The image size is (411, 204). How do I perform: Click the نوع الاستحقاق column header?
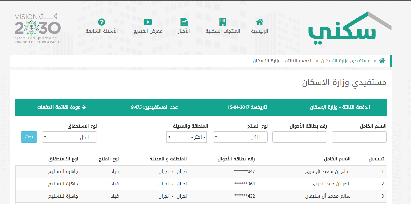tap(64, 158)
